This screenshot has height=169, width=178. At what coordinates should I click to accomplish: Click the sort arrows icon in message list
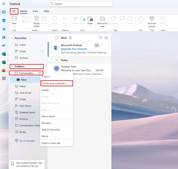(106, 38)
